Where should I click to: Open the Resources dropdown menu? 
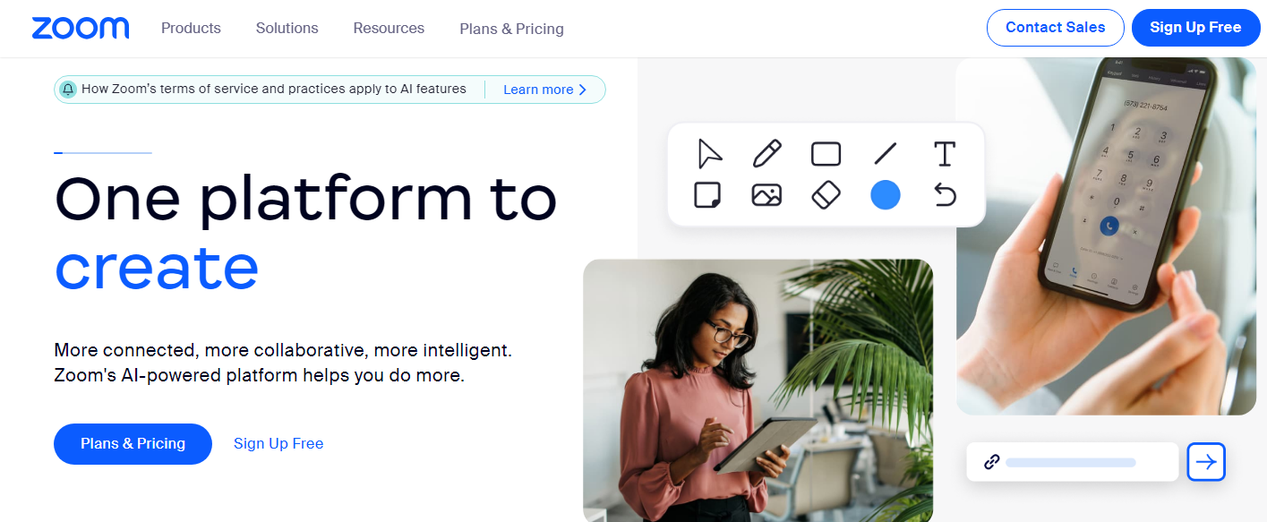389,28
